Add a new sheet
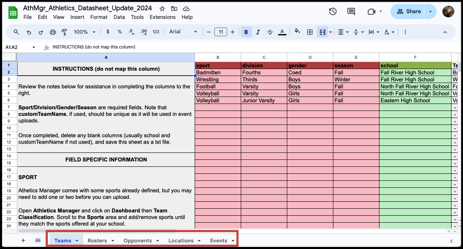Image resolution: width=463 pixels, height=249 pixels. tap(23, 240)
